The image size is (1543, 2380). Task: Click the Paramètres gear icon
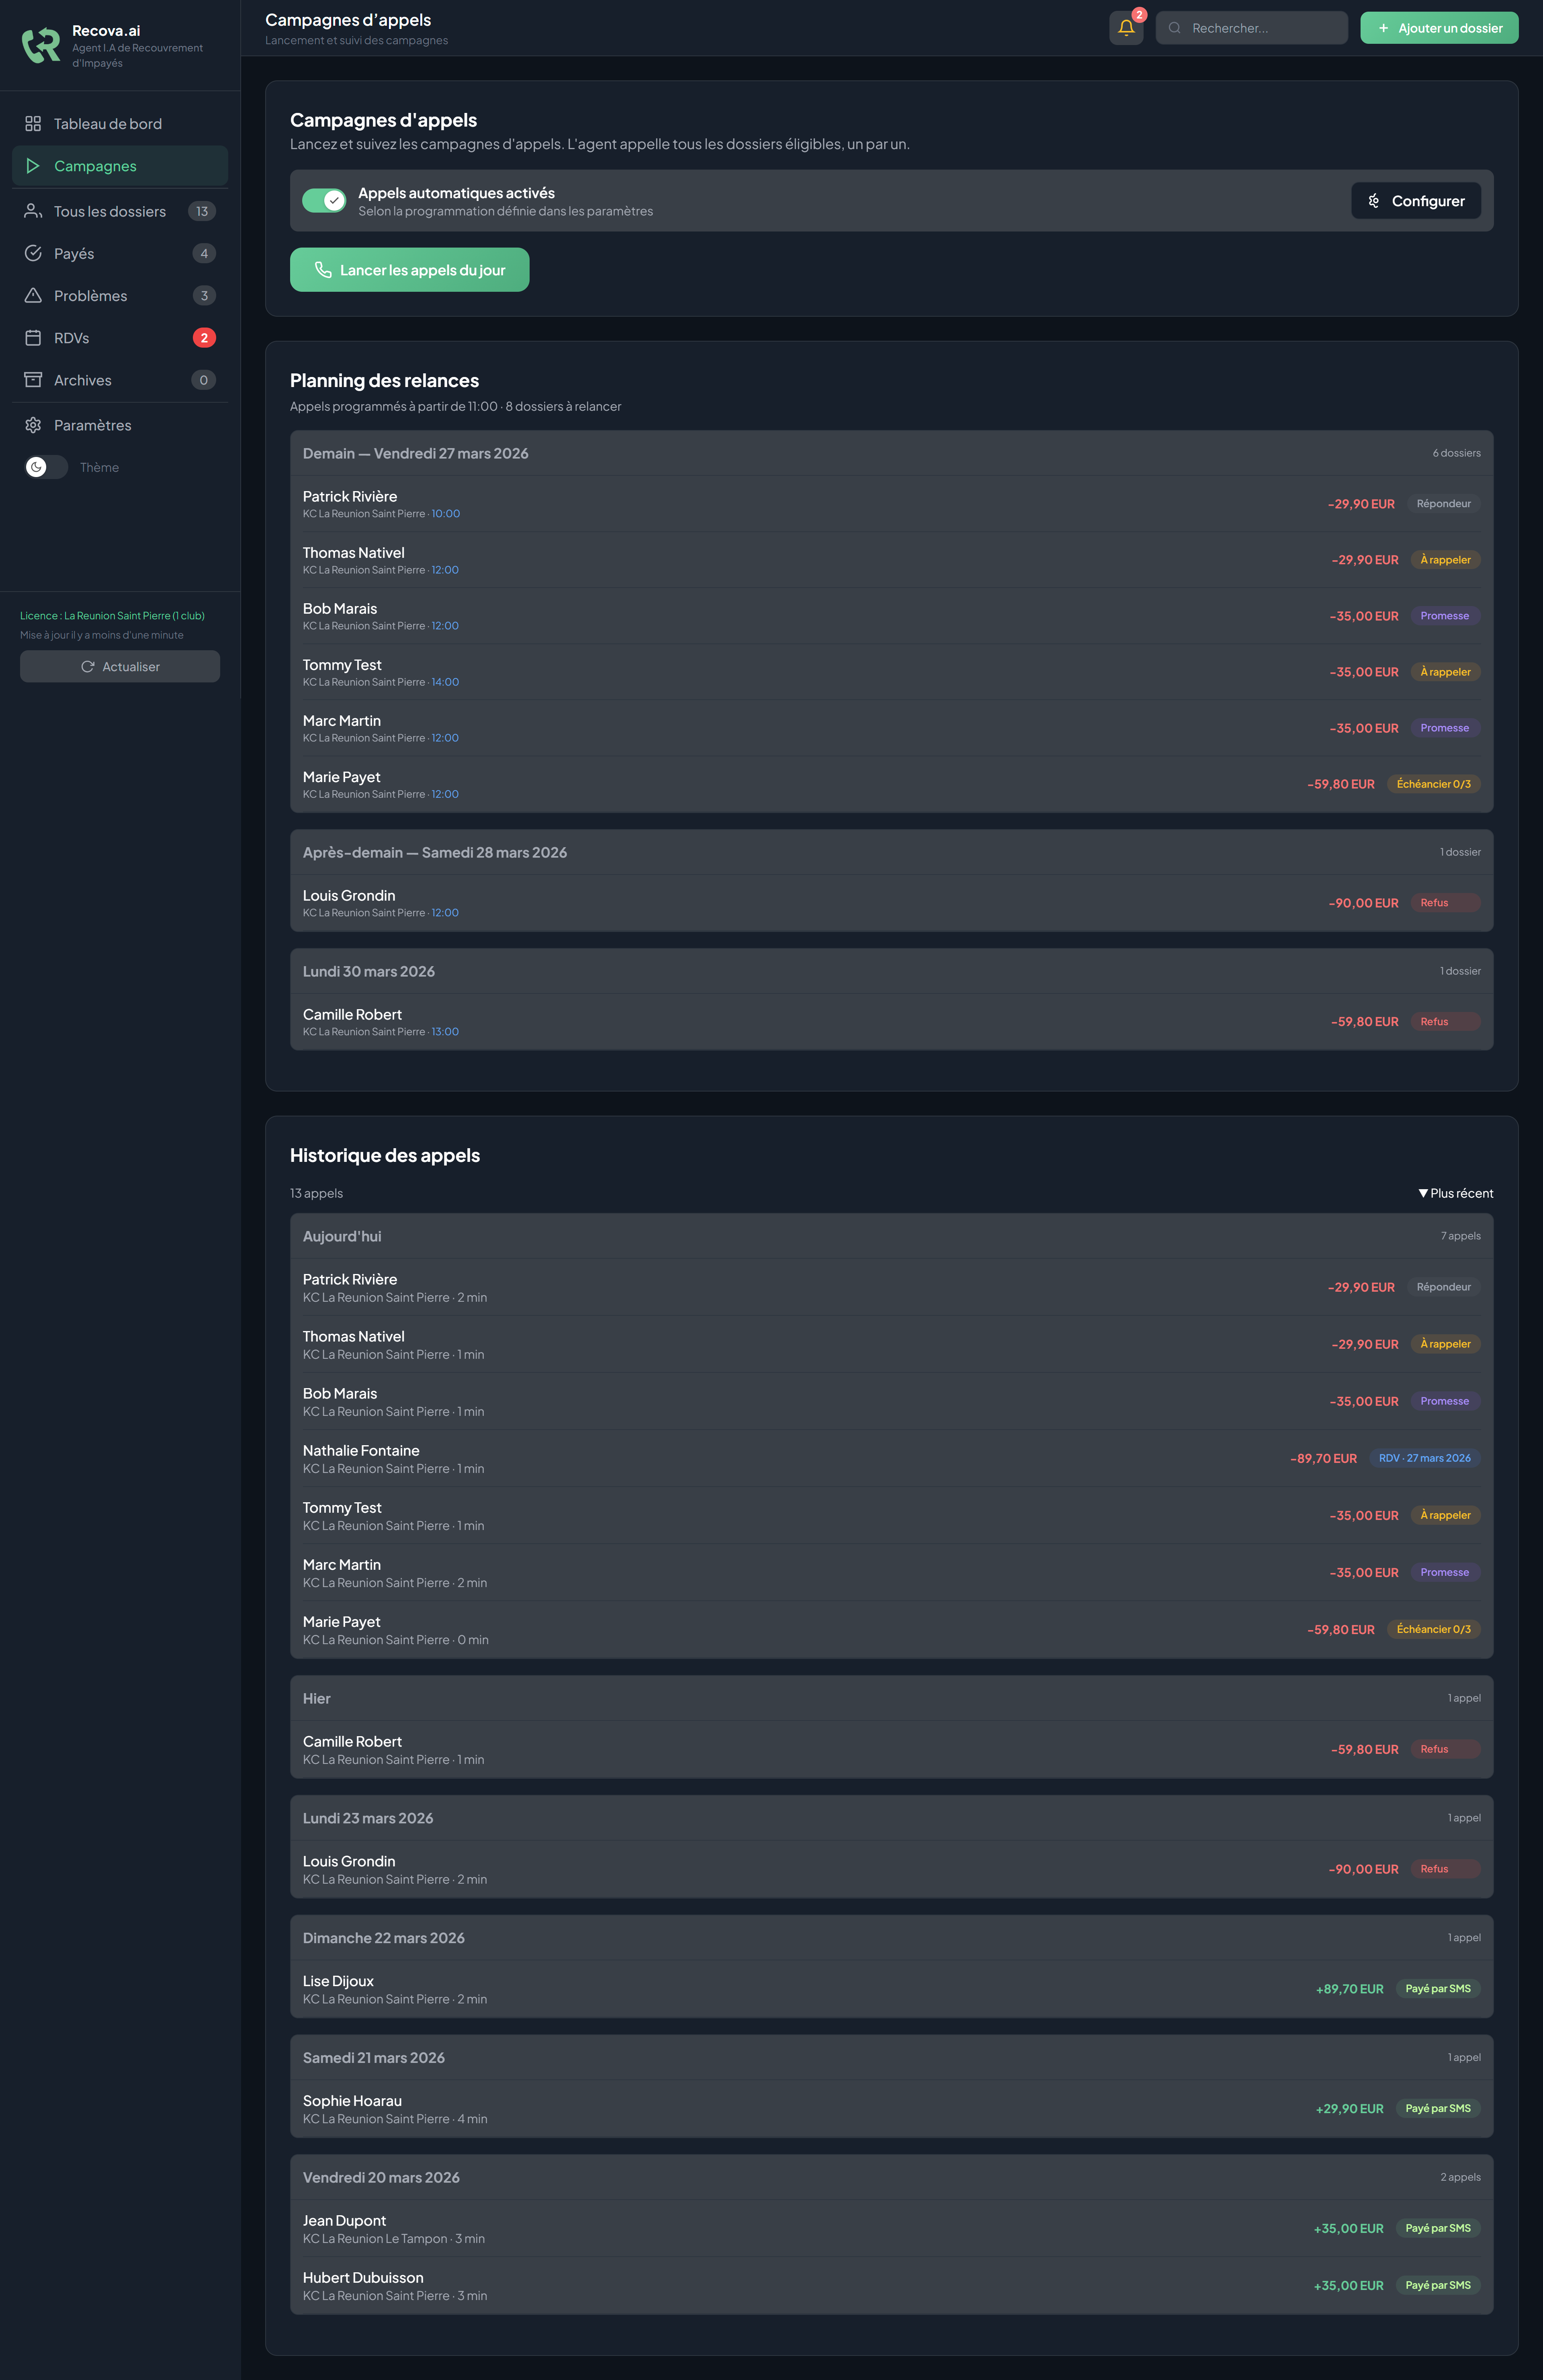33,425
